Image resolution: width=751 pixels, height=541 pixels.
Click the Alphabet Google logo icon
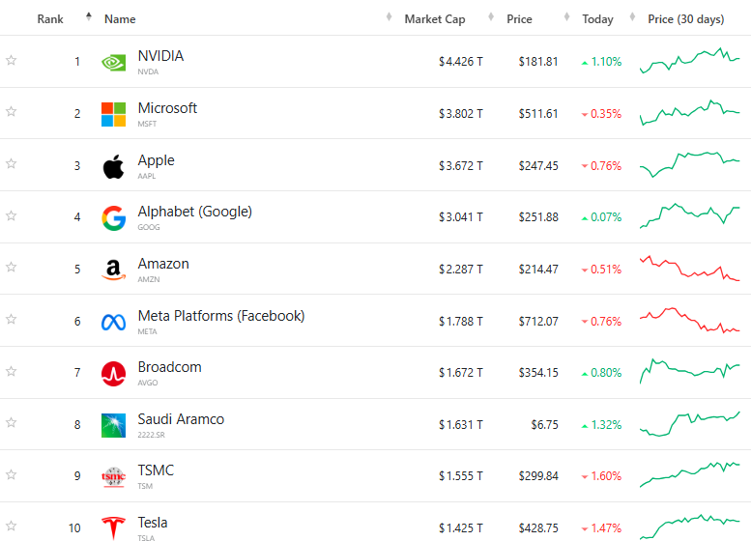pyautogui.click(x=113, y=218)
